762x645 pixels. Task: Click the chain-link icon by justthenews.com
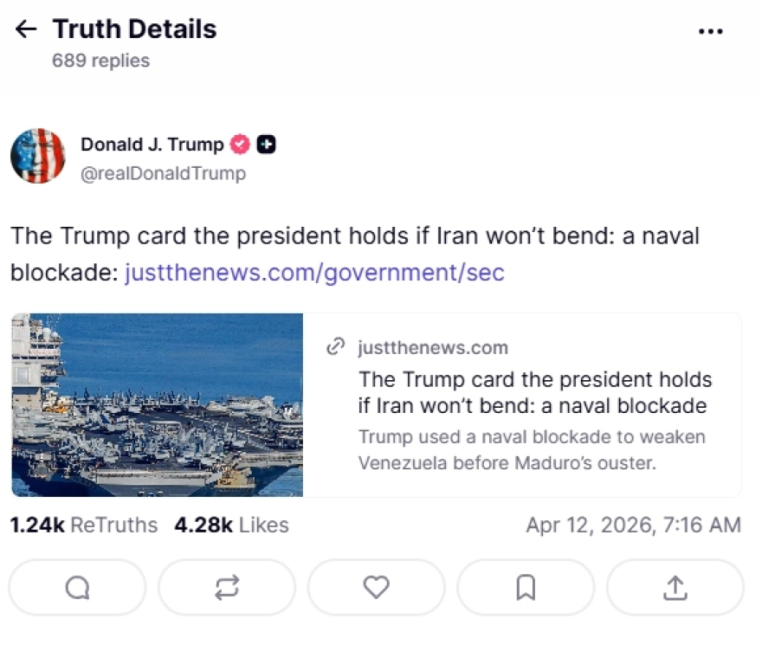[x=335, y=348]
